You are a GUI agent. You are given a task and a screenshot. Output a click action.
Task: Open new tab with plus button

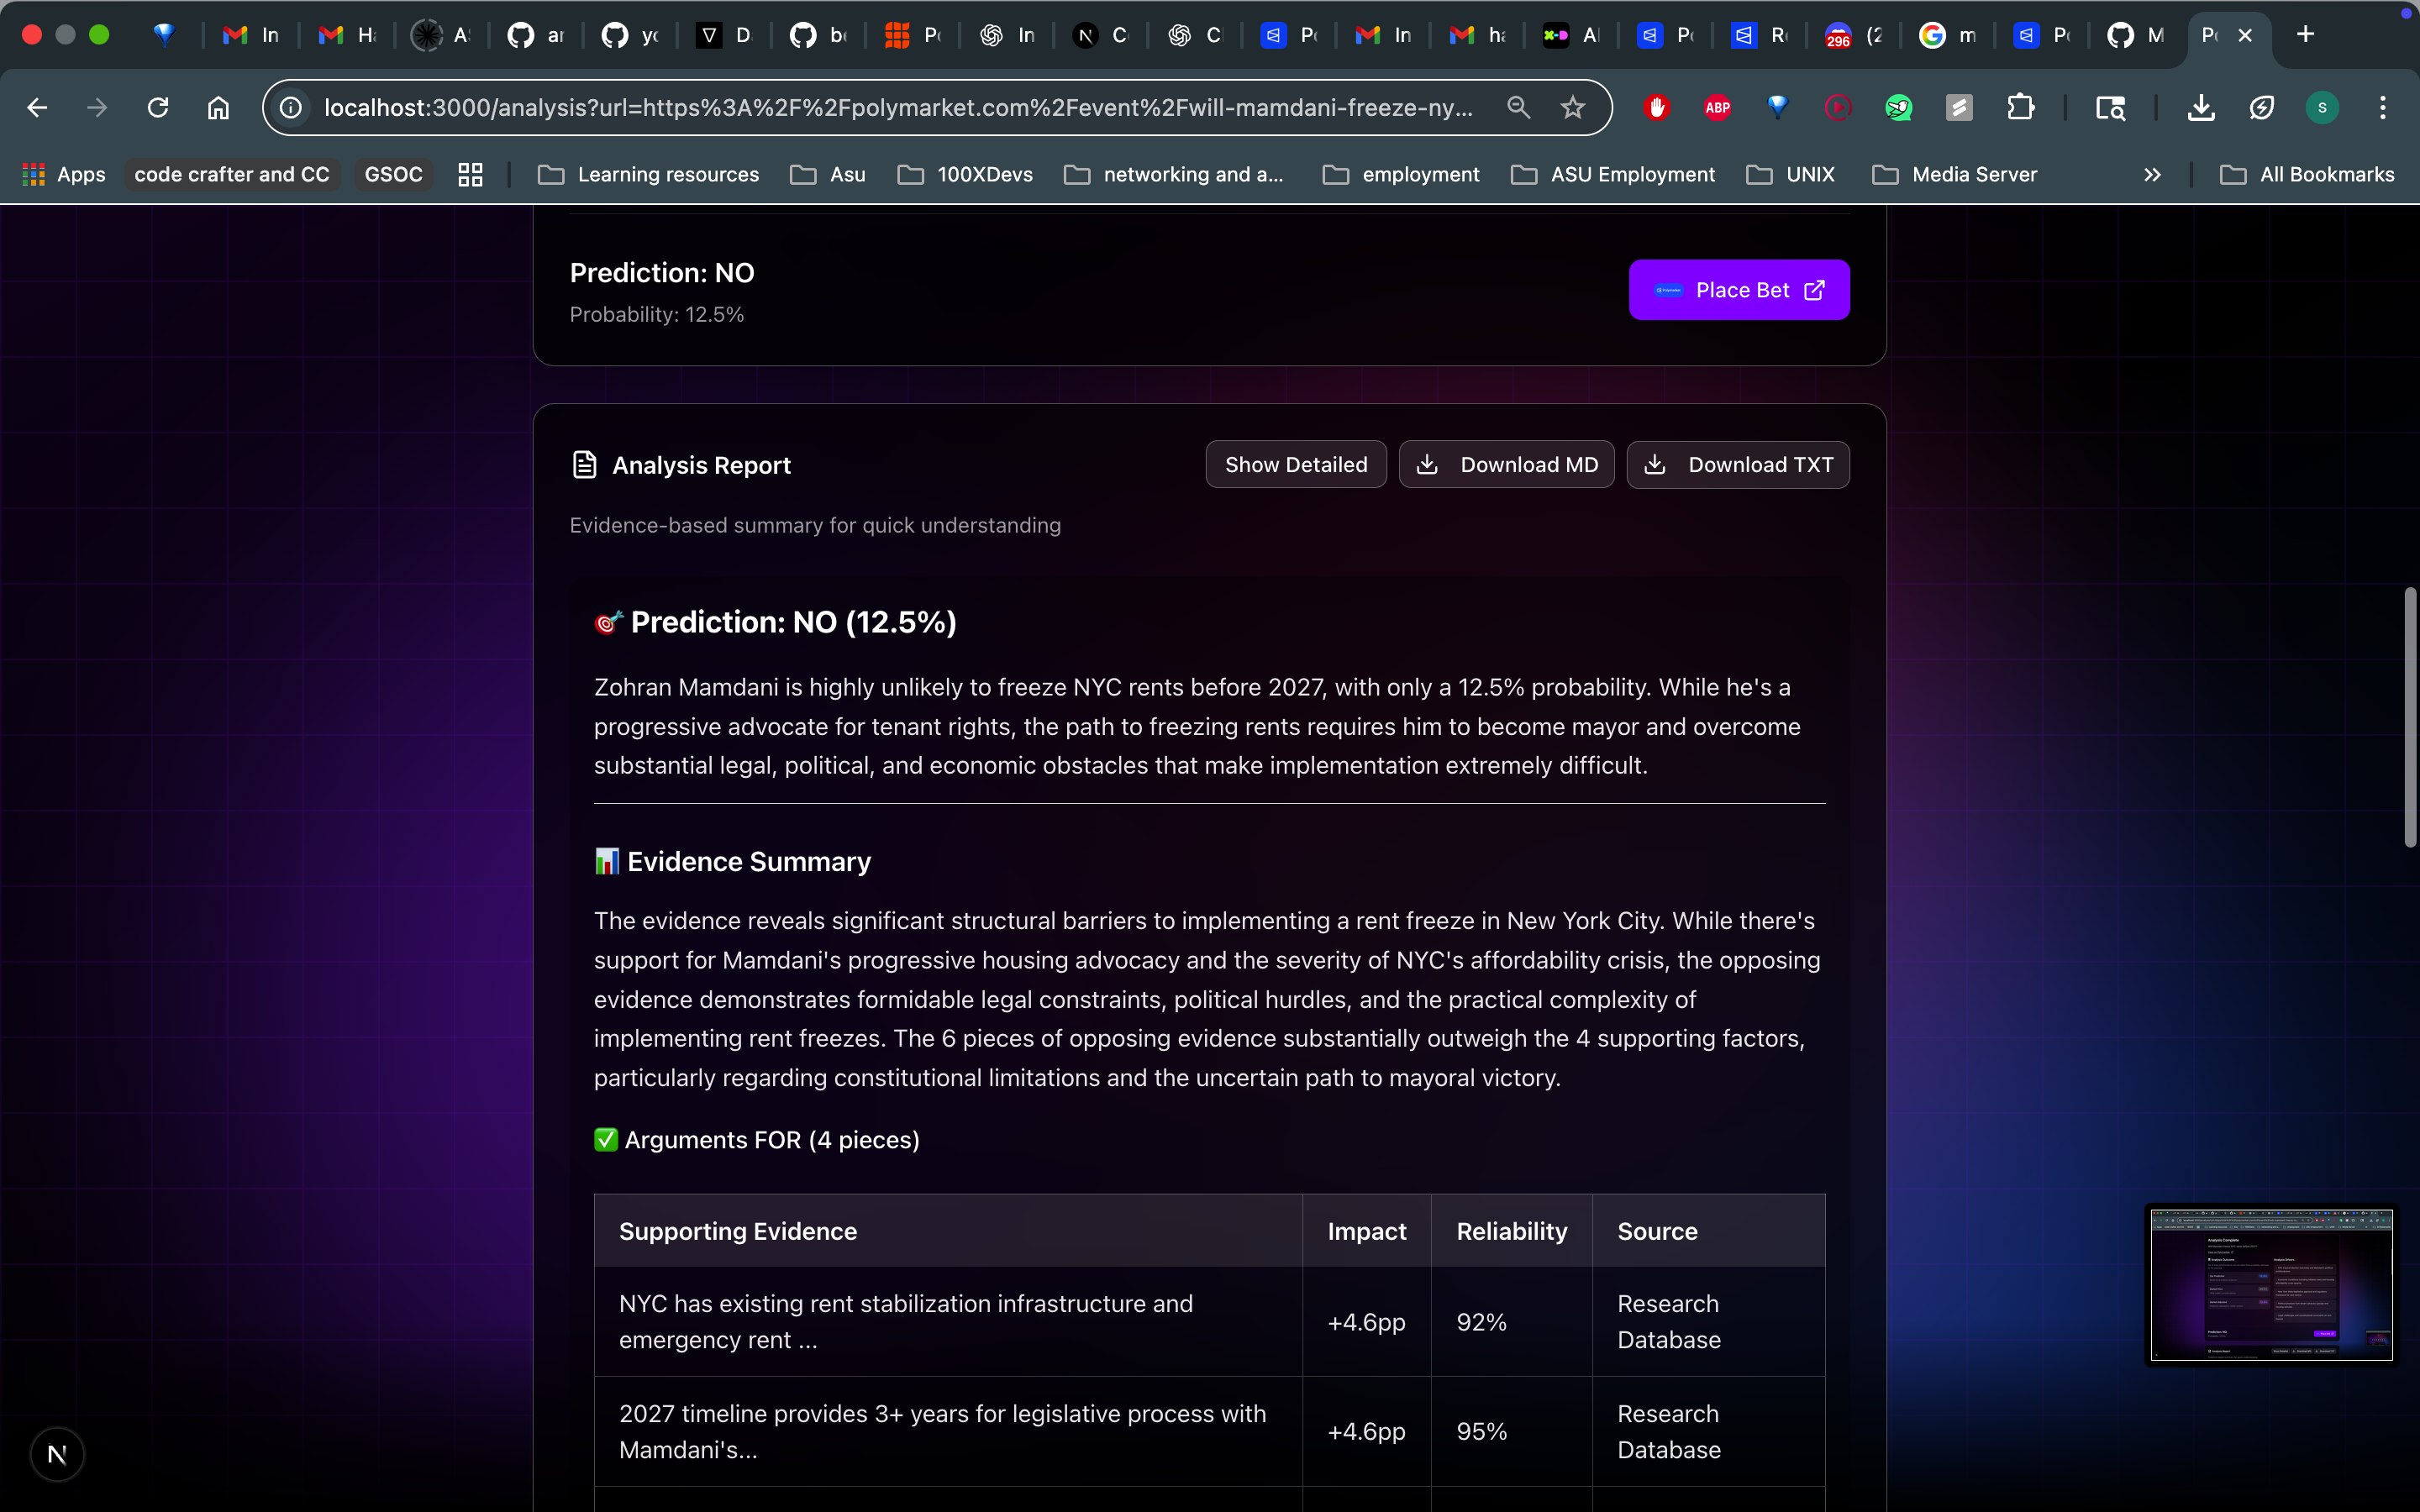pyautogui.click(x=2305, y=35)
